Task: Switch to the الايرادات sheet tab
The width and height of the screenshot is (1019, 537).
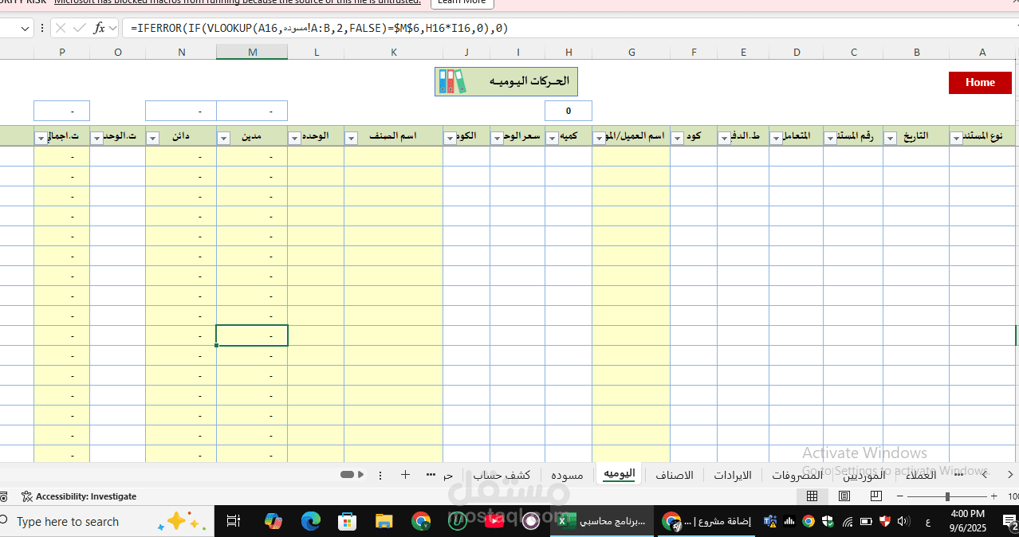Action: pos(732,475)
